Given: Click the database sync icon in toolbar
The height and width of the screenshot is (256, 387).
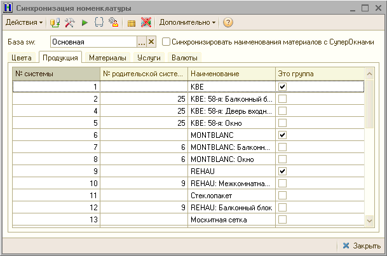Looking at the screenshot, I should click(55, 22).
